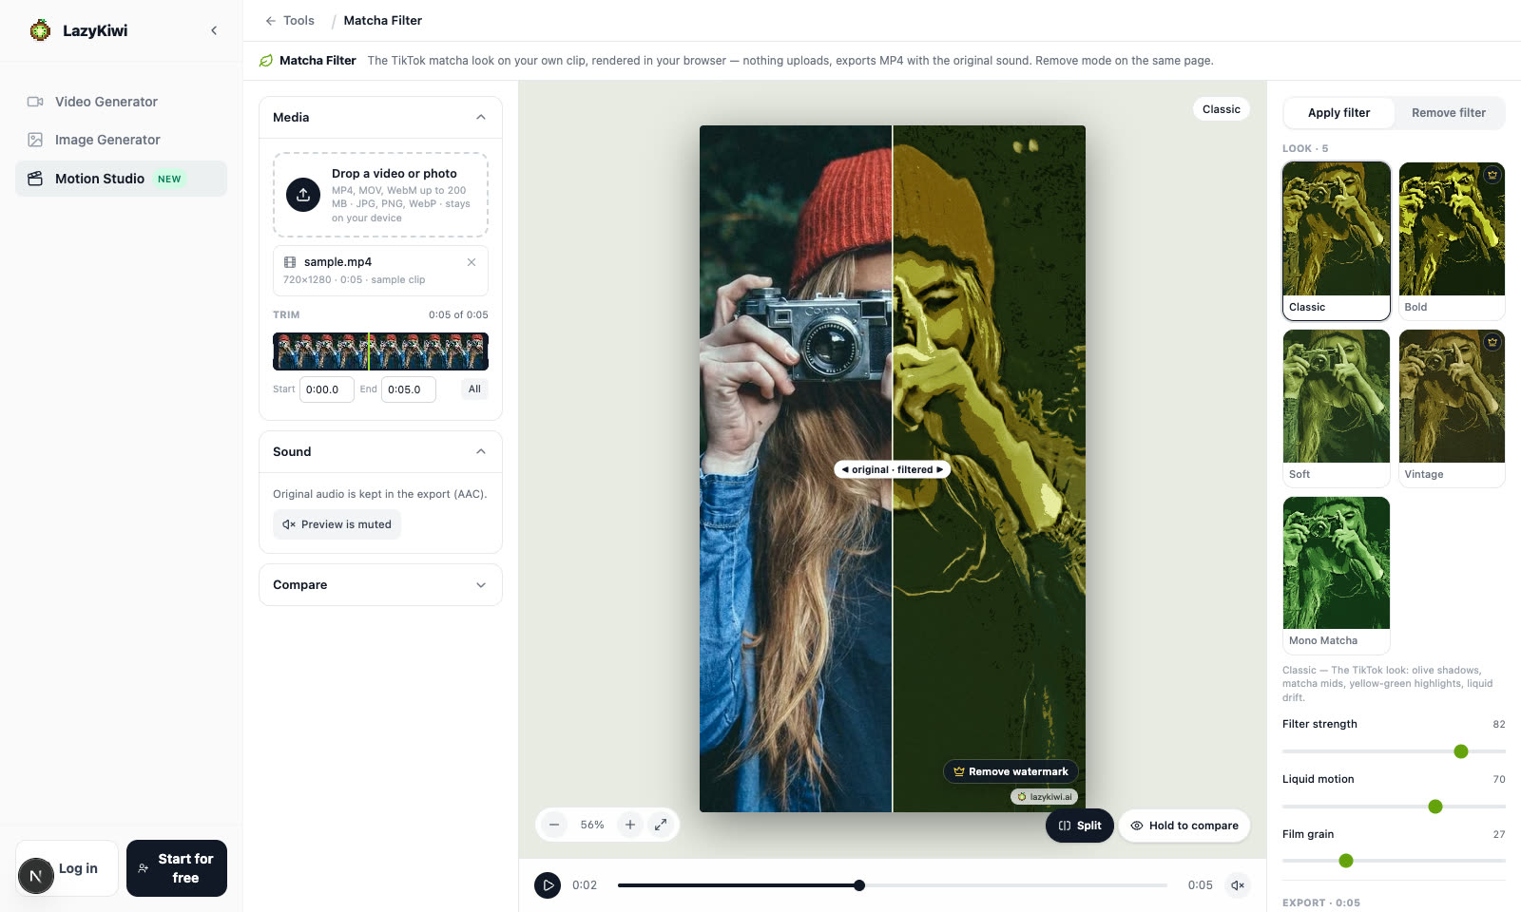The width and height of the screenshot is (1521, 912).
Task: Remove sample.mp4 with the X icon
Action: click(472, 262)
